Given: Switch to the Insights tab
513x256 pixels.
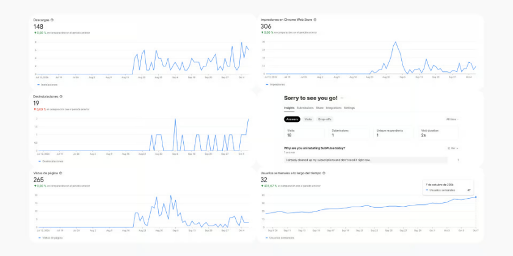Looking at the screenshot, I should (289, 108).
